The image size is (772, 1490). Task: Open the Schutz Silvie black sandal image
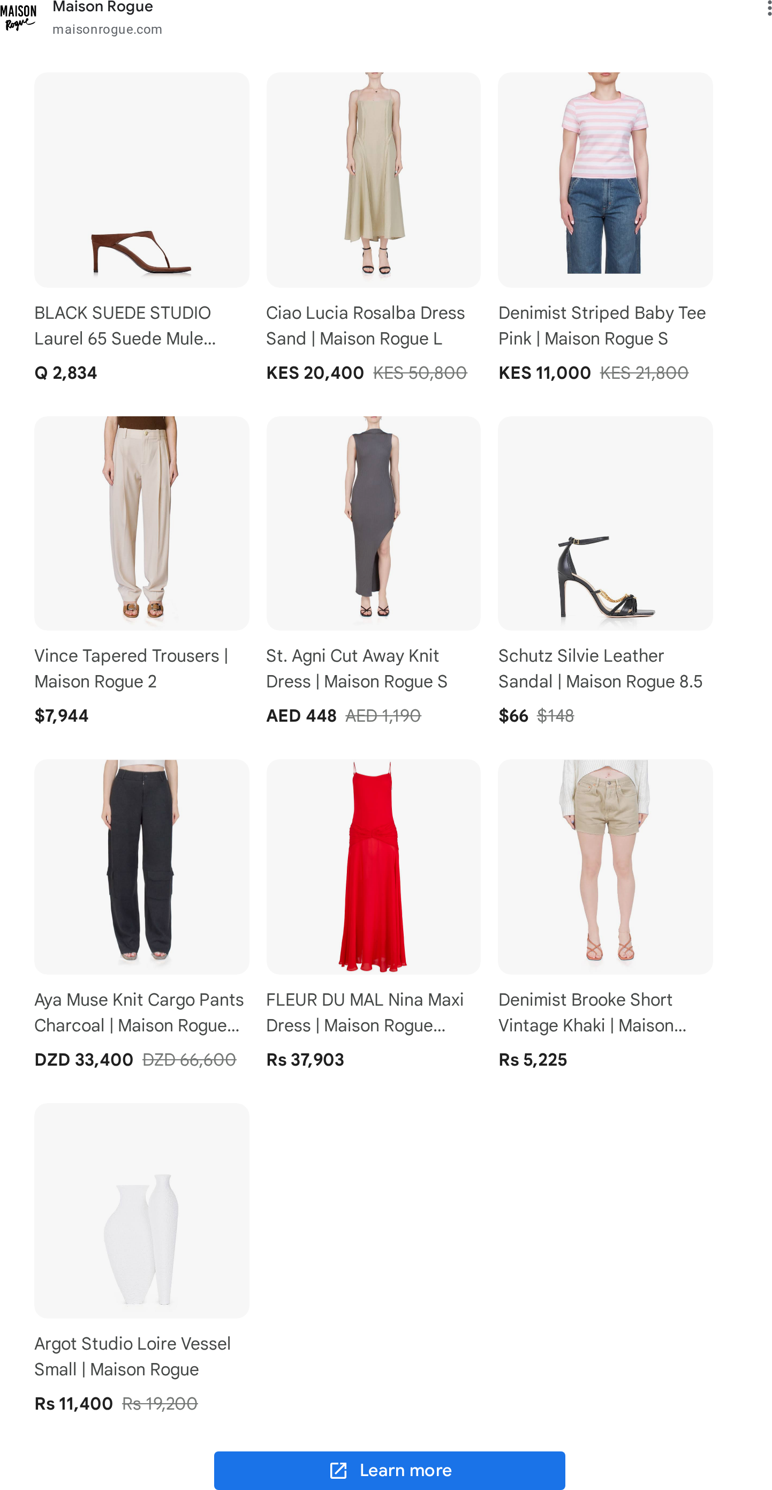(605, 523)
